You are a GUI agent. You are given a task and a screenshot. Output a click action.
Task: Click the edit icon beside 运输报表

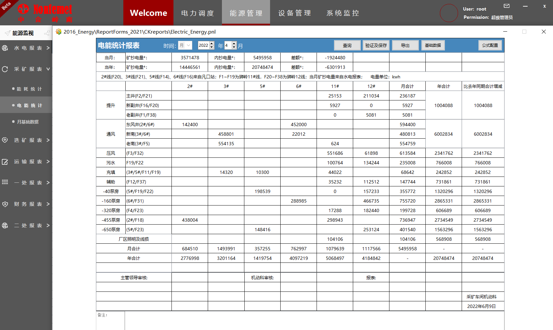[5, 162]
